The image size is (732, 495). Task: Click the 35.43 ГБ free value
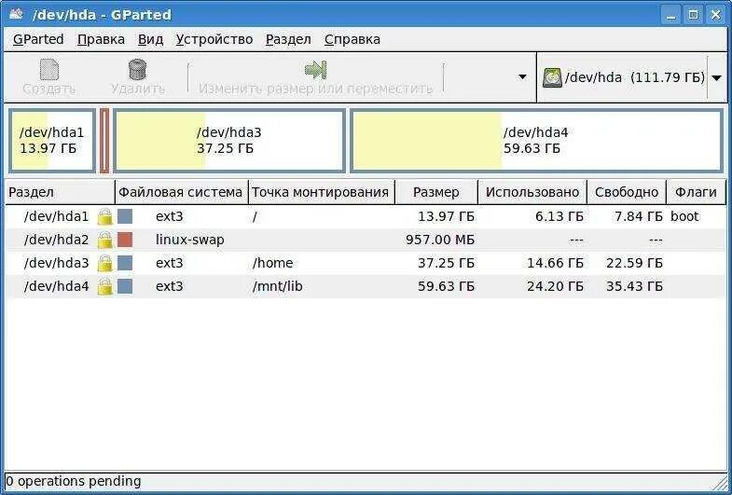point(634,286)
